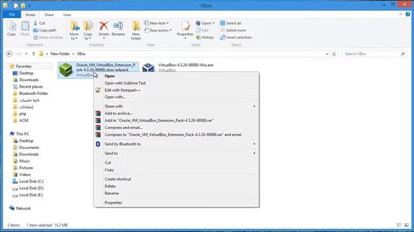Image resolution: width=414 pixels, height=232 pixels.
Task: Click the green extension pack file icon
Action: tap(66, 70)
